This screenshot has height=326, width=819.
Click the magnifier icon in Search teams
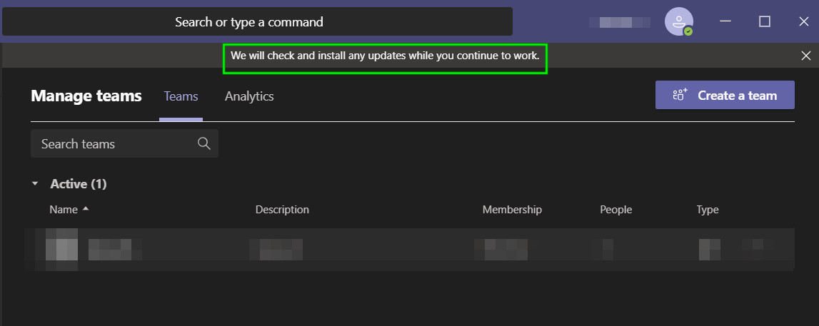coord(204,143)
